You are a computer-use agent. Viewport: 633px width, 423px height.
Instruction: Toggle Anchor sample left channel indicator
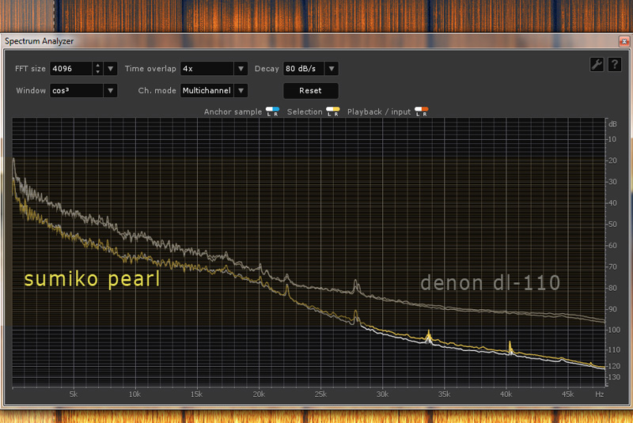click(x=270, y=111)
